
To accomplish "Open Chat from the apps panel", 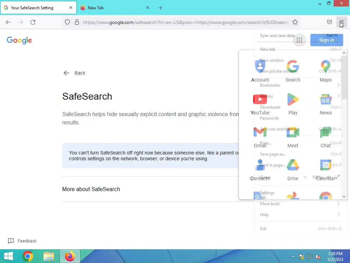I will click(326, 137).
